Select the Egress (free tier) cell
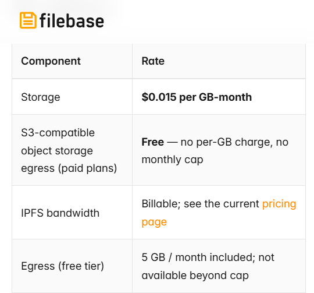This screenshot has height=293, width=314. [x=72, y=266]
